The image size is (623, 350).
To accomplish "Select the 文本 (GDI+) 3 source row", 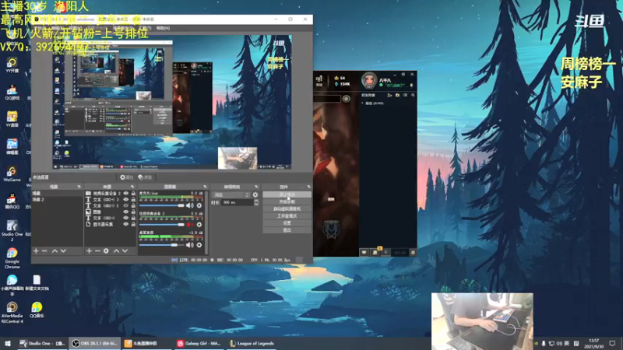I will (106, 200).
